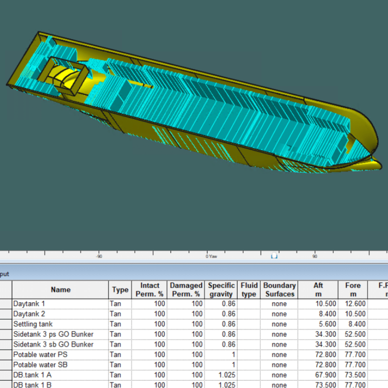Viewport: 388px width, 388px height.
Task: Select the Input window title bar
Action: pyautogui.click(x=144, y=274)
